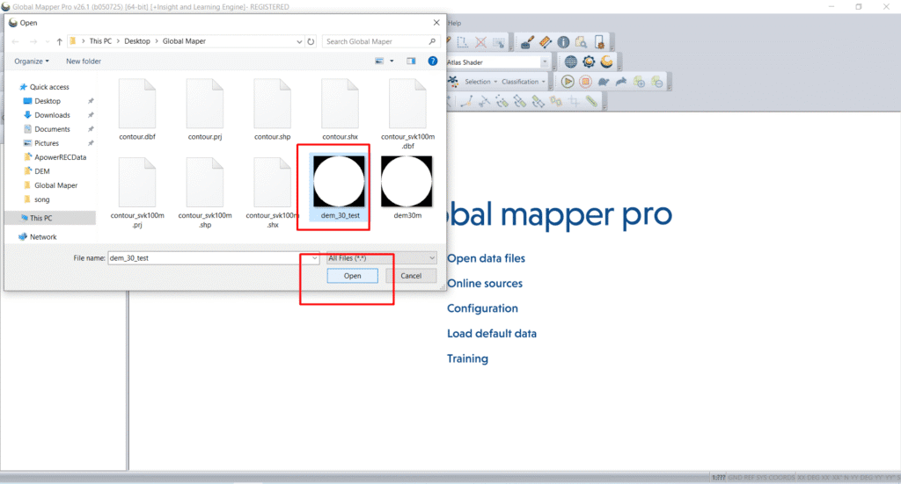The image size is (901, 484).
Task: Click the search-in-data magnifier document icon
Action: click(581, 42)
